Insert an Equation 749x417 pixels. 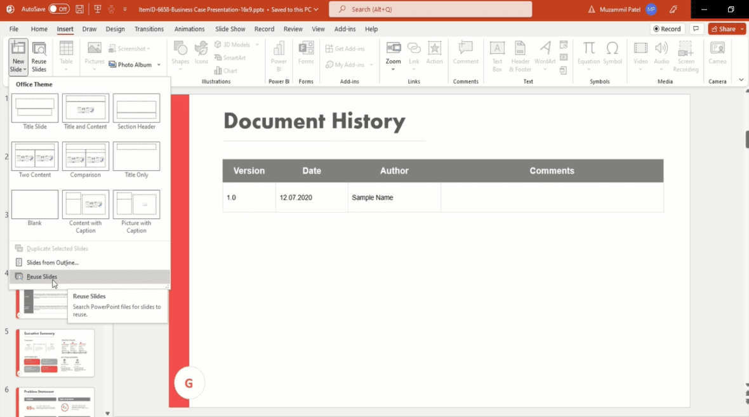(588, 56)
